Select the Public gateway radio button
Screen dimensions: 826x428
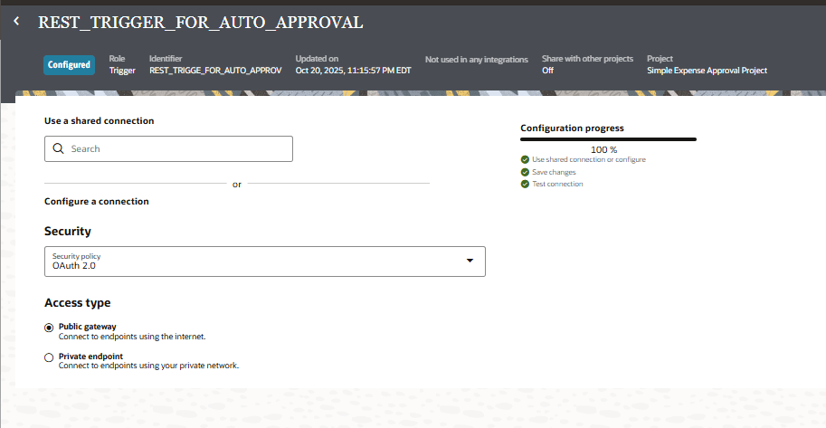[x=49, y=328]
